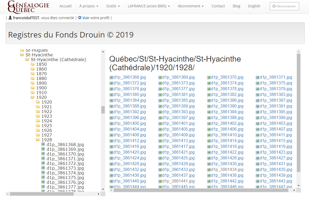The height and width of the screenshot is (199, 309).
Task: Select the 1922 folder in tree
Action: coord(47,111)
